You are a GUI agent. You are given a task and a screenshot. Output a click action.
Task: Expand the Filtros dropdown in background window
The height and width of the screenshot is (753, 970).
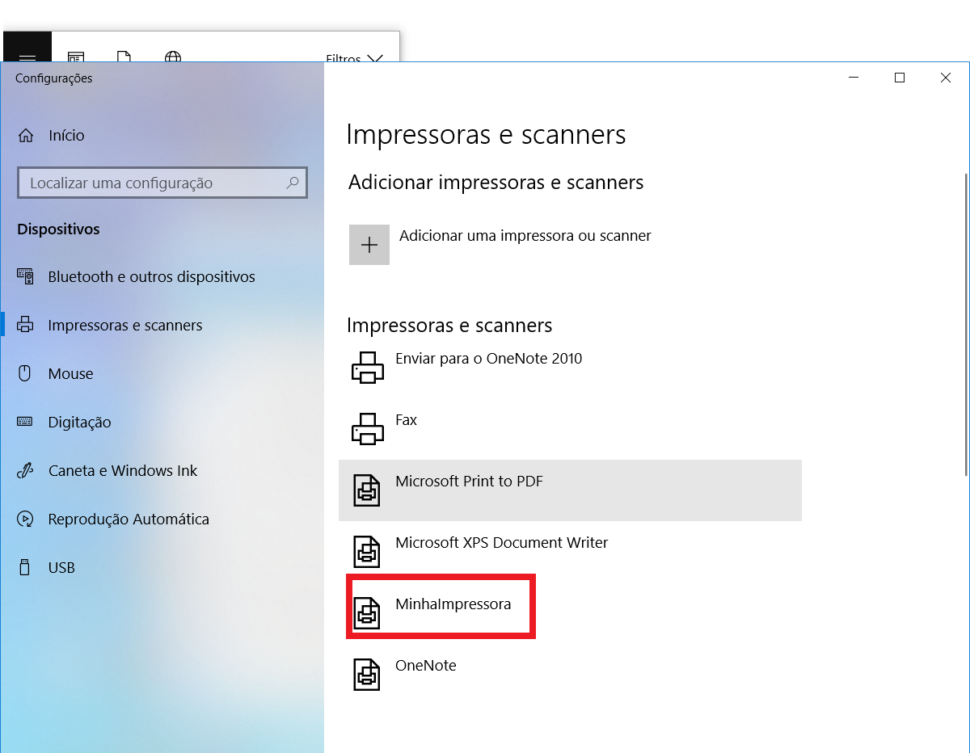click(x=354, y=58)
